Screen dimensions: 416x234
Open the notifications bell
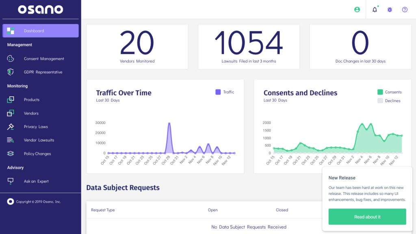pyautogui.click(x=374, y=9)
